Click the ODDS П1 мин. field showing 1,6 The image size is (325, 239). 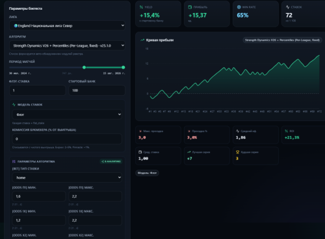39,196
